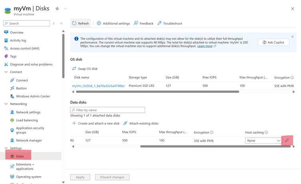This screenshot has height=184, width=301.
Task: Open Tags in sidebar
Action: pyautogui.click(x=13, y=56)
